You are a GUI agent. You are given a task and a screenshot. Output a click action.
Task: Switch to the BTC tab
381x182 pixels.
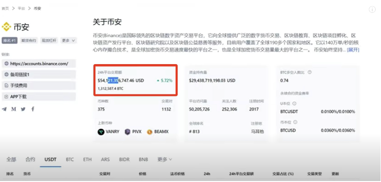click(x=70, y=160)
